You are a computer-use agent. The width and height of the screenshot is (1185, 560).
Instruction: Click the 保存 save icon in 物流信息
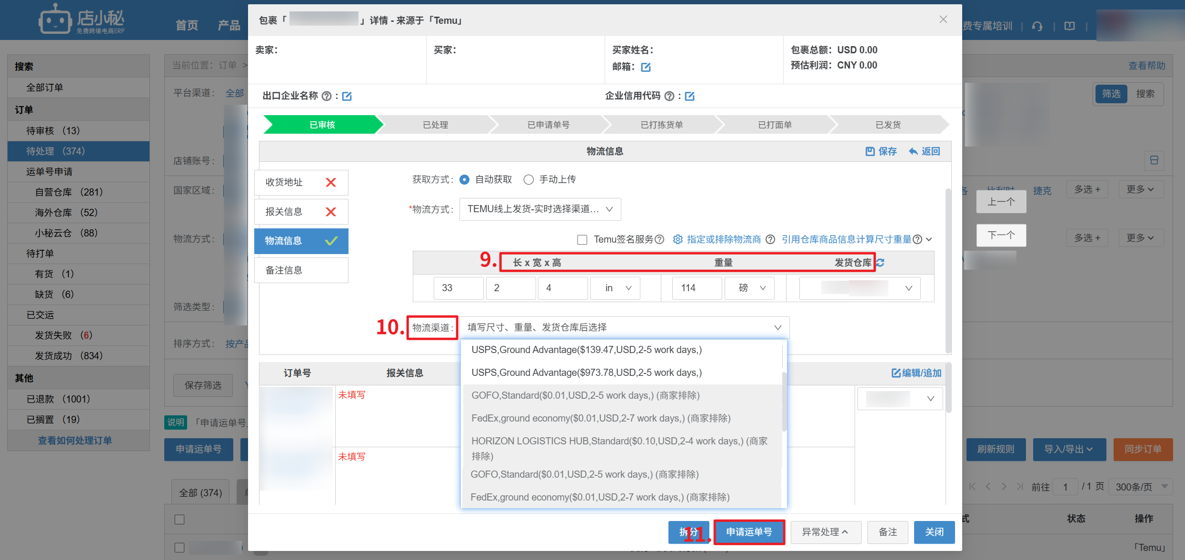pos(870,151)
